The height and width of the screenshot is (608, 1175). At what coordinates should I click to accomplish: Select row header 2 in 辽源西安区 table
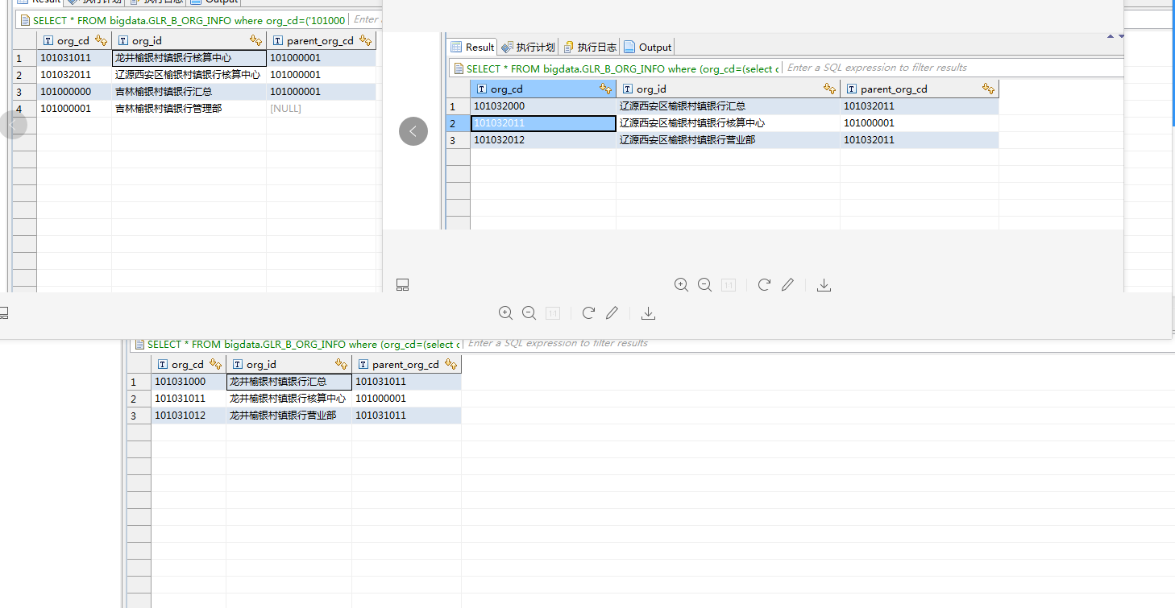[458, 123]
